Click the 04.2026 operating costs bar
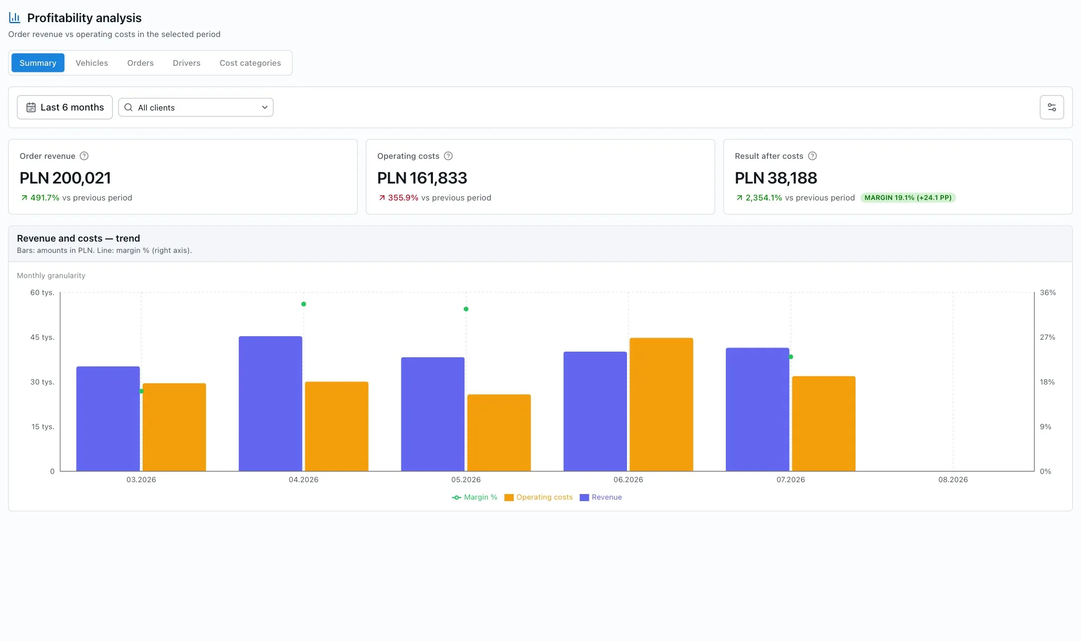The width and height of the screenshot is (1081, 641). (x=337, y=426)
